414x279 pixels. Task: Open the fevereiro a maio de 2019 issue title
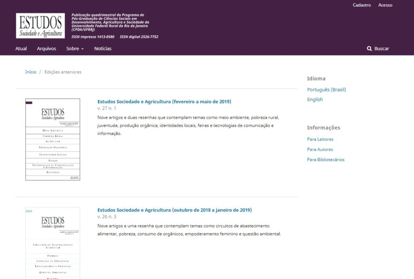pyautogui.click(x=164, y=101)
